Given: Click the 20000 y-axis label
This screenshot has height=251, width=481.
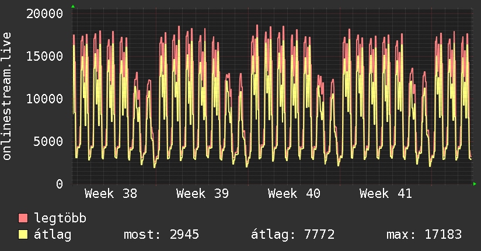Looking at the screenshot, I should 44,14.
